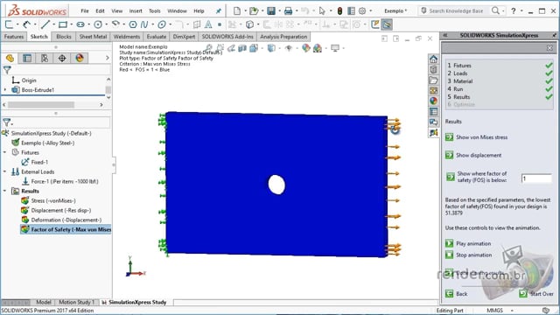Click the Open file icon
The image size is (560, 315).
(x=254, y=10)
